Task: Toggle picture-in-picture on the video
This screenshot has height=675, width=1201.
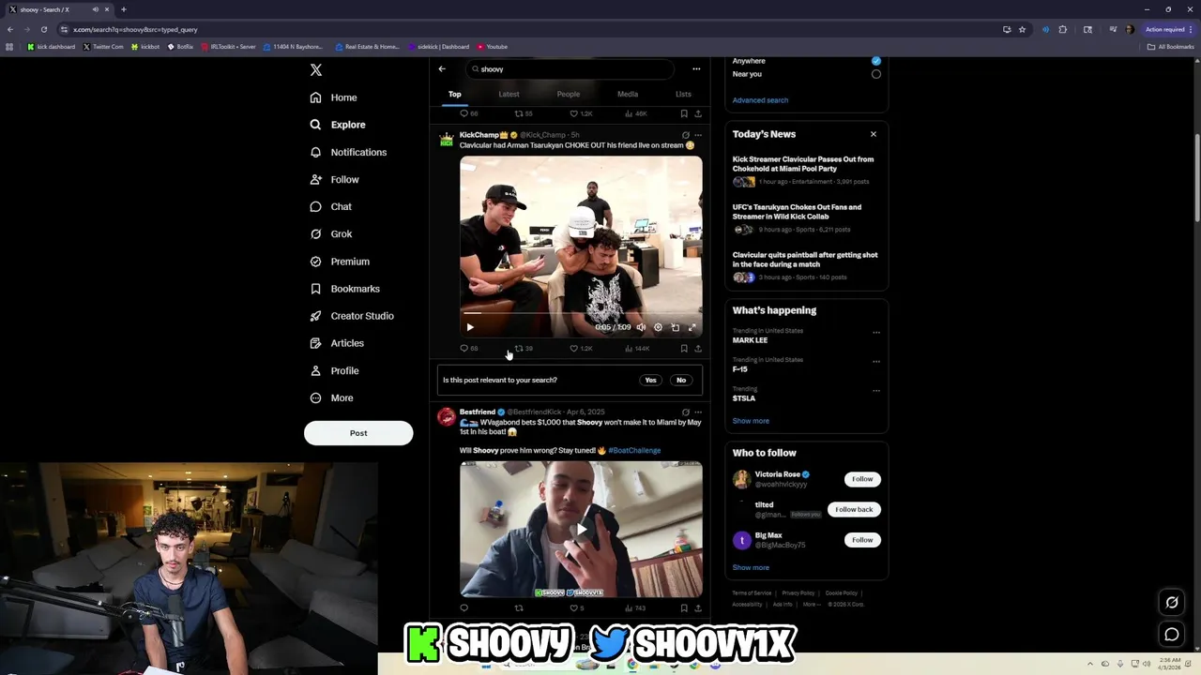Action: point(675,327)
